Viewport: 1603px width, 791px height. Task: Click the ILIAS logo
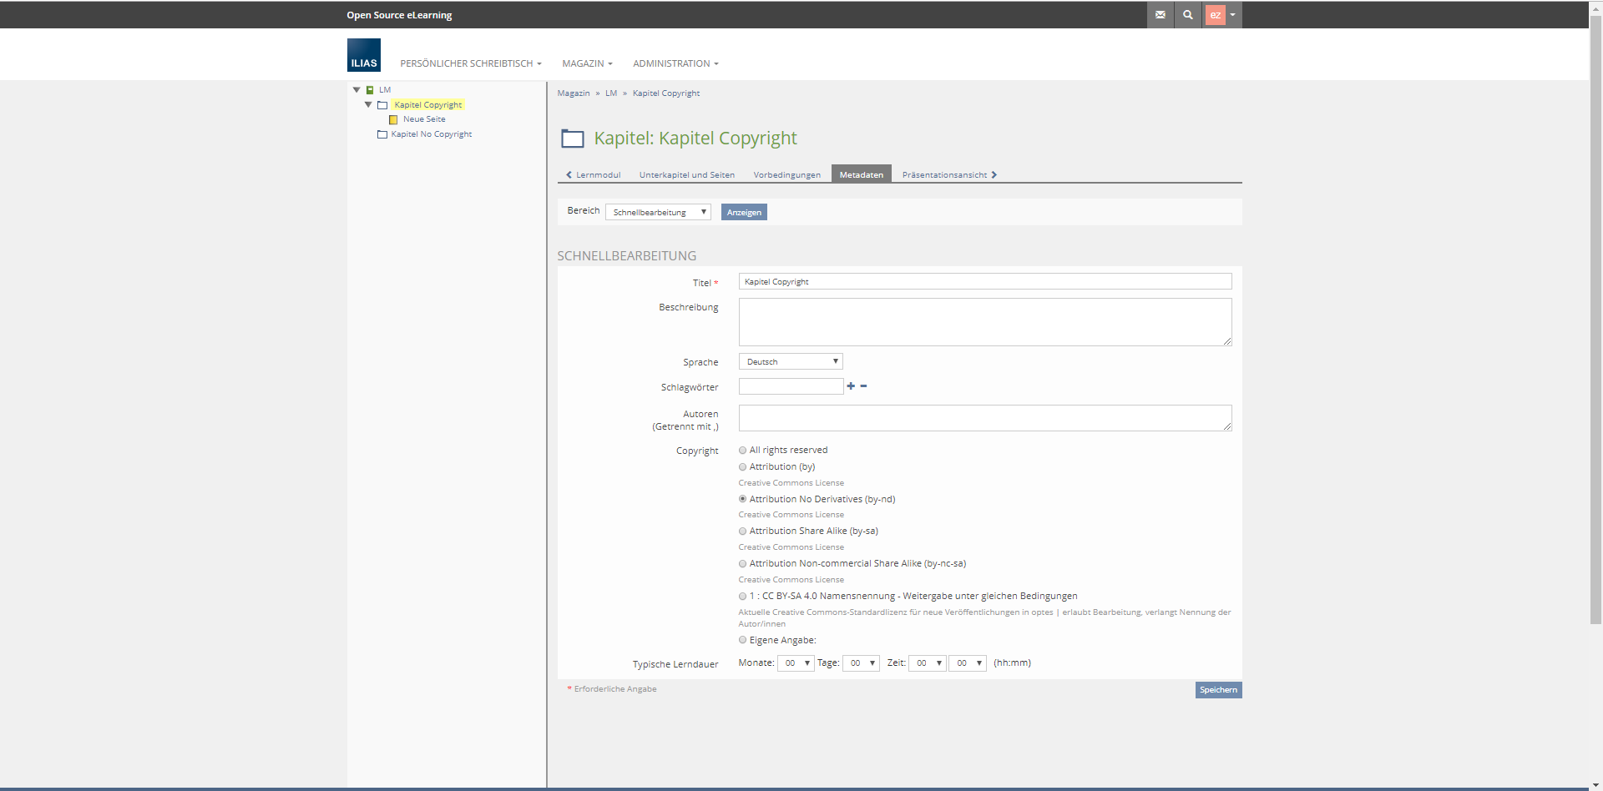pos(364,55)
